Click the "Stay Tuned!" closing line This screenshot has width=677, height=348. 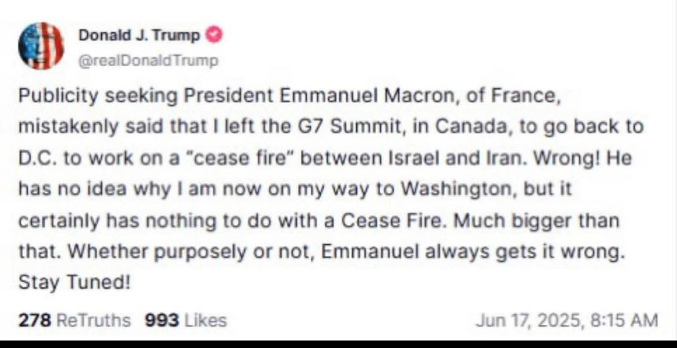(74, 283)
